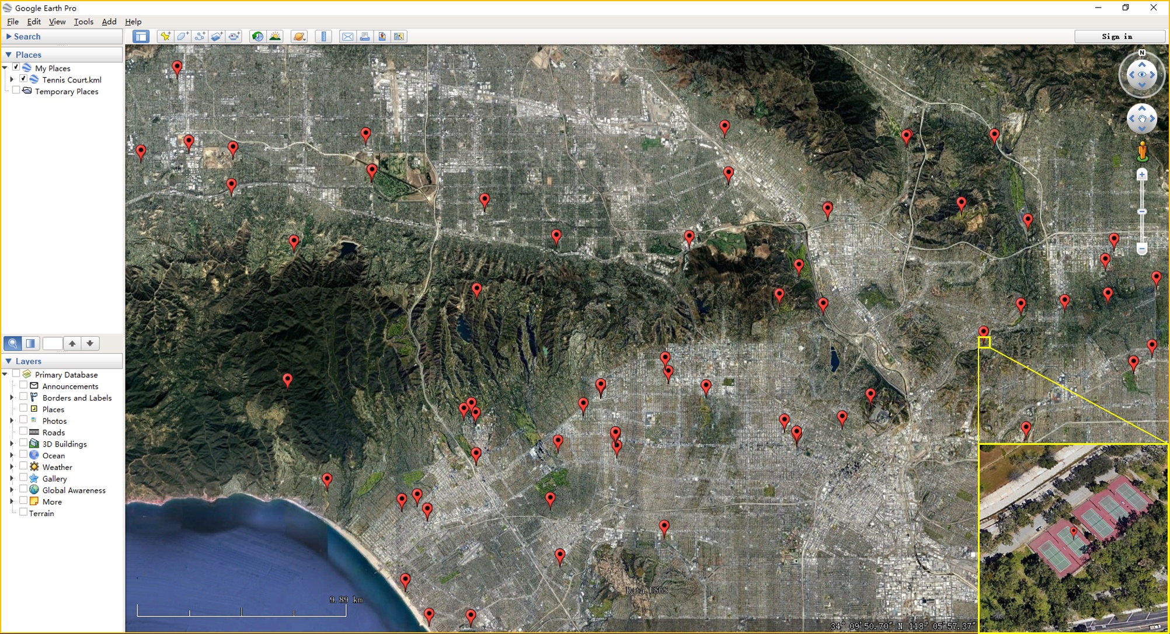The image size is (1170, 634).
Task: Enable the Roads layer checkbox
Action: [x=23, y=431]
